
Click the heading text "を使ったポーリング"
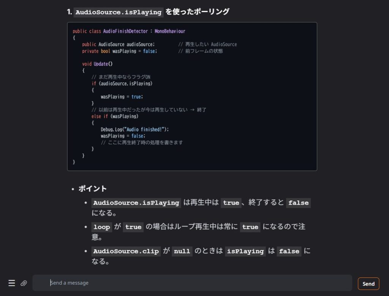click(x=197, y=12)
